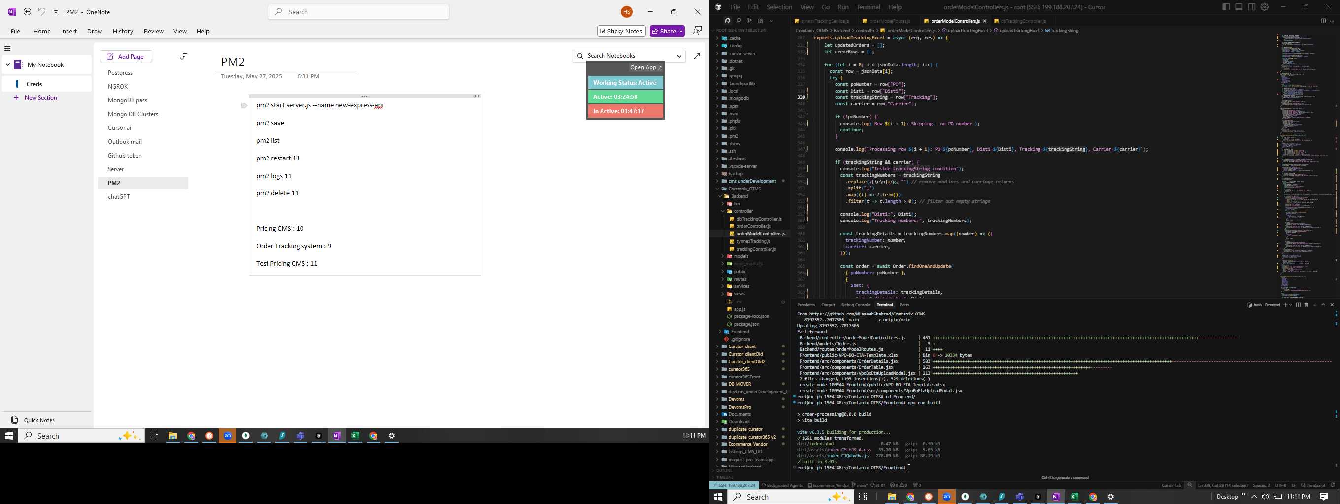The height and width of the screenshot is (504, 1340).
Task: Split the terminal in Cursor panel
Action: (x=1298, y=305)
